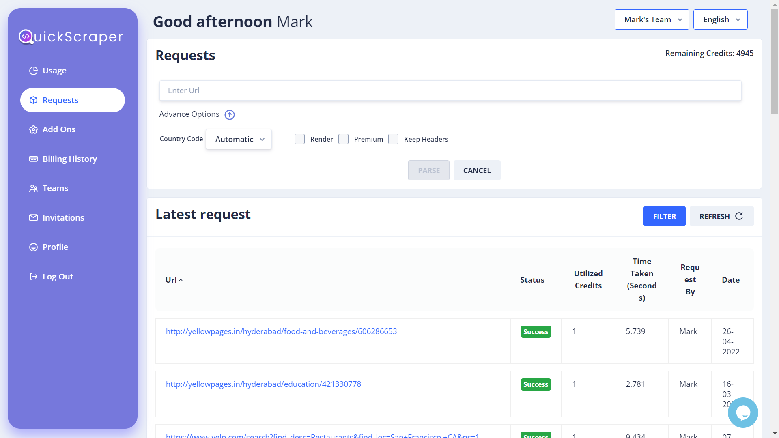Click time value 5.739

click(635, 331)
